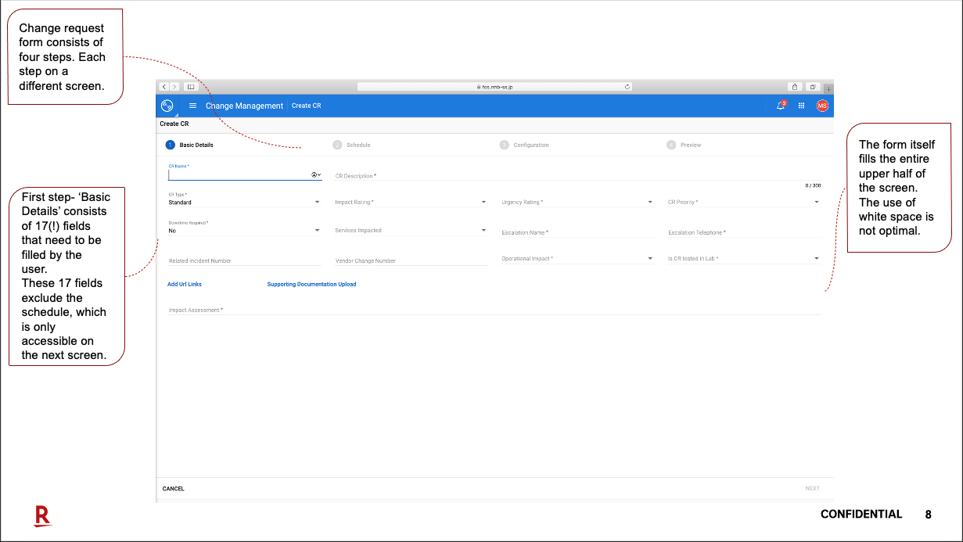The height and width of the screenshot is (542, 963).
Task: Reload the page via address bar icon
Action: 627,87
